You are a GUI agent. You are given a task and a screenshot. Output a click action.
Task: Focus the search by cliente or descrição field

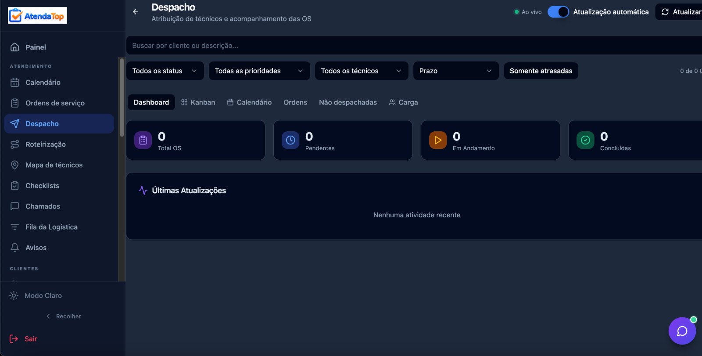(x=414, y=45)
